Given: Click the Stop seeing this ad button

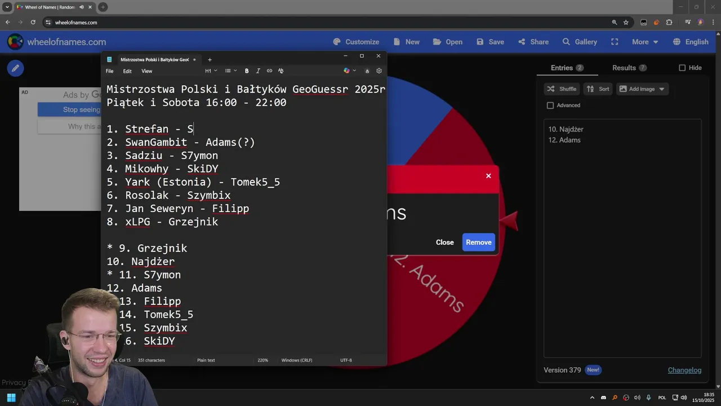Looking at the screenshot, I should click(69, 110).
